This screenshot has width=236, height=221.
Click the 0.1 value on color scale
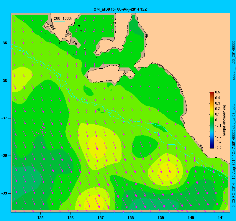click(217, 114)
